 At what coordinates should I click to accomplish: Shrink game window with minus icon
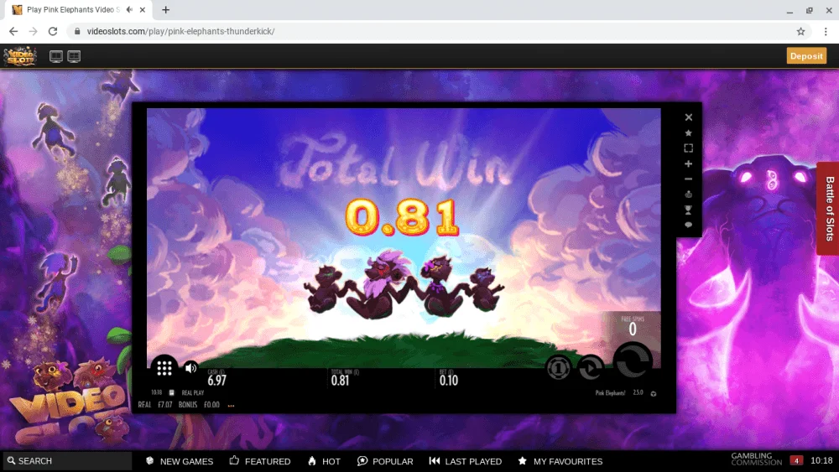coord(689,179)
